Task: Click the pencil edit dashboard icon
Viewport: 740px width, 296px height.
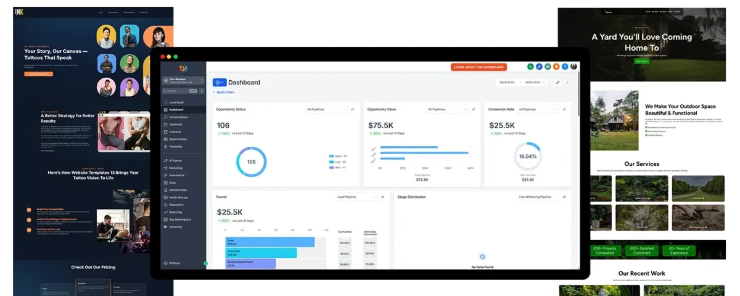Action: (x=558, y=82)
